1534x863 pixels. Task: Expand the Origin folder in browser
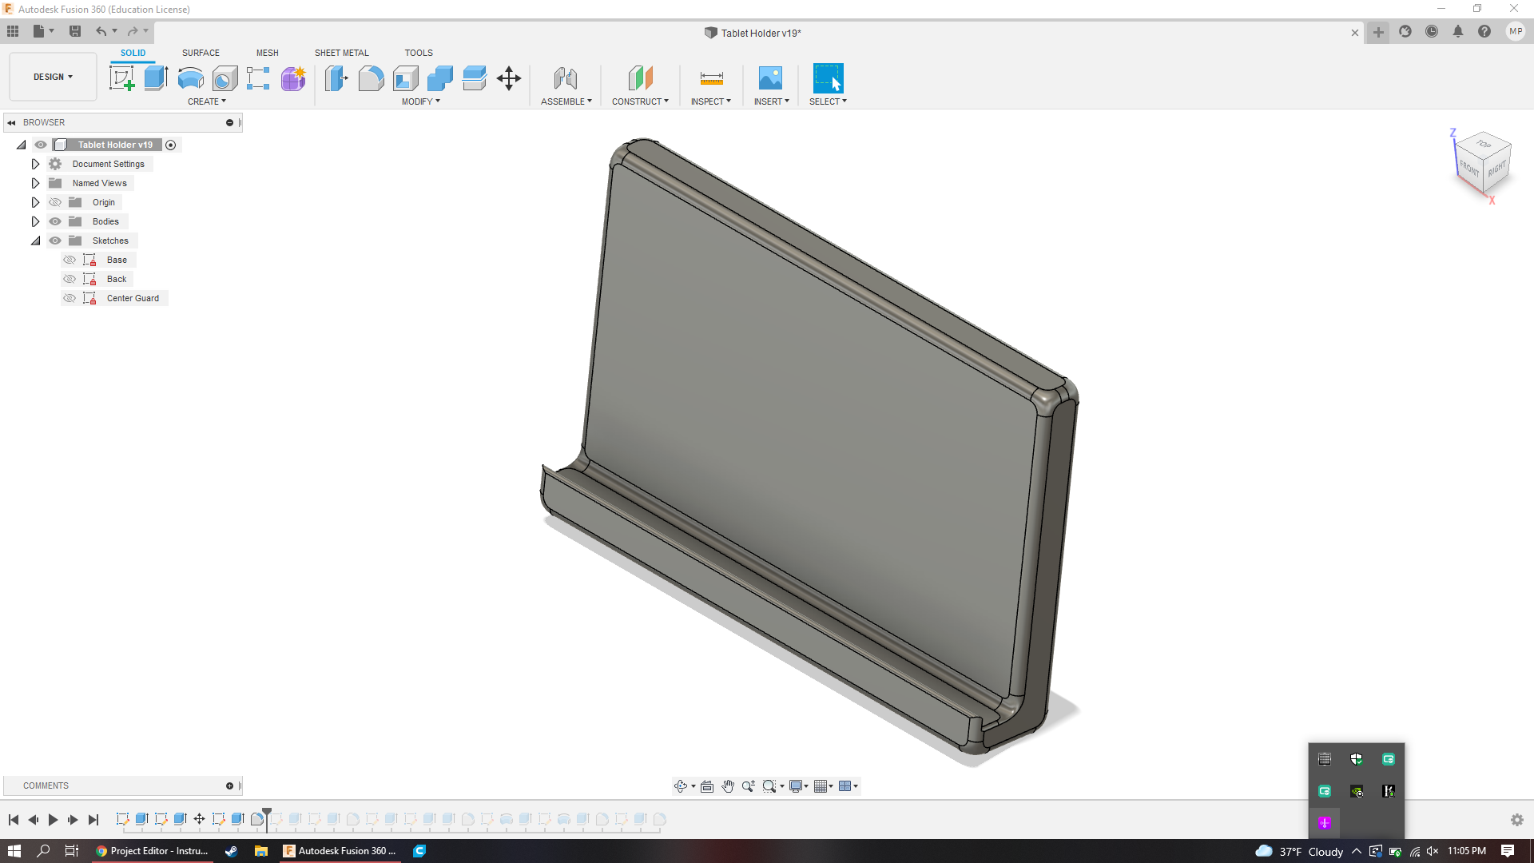coord(35,201)
